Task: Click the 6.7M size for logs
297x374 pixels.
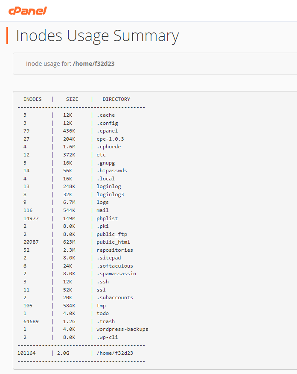Action: (69, 202)
